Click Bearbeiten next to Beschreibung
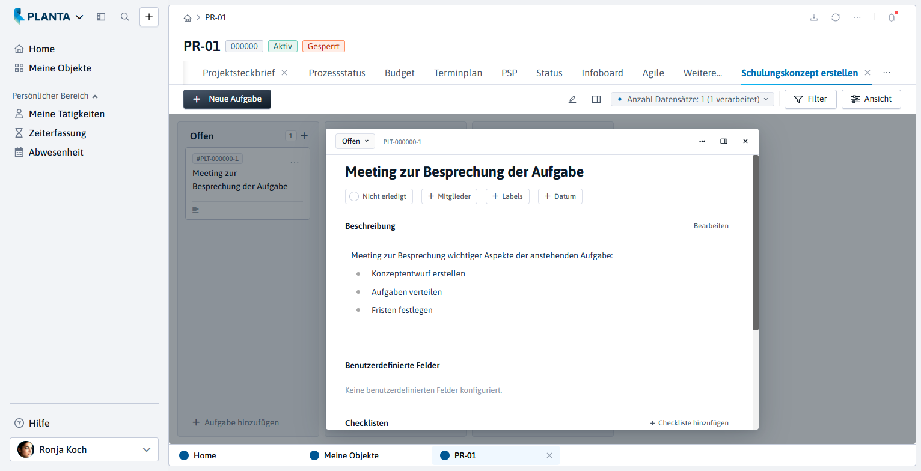 click(x=711, y=226)
